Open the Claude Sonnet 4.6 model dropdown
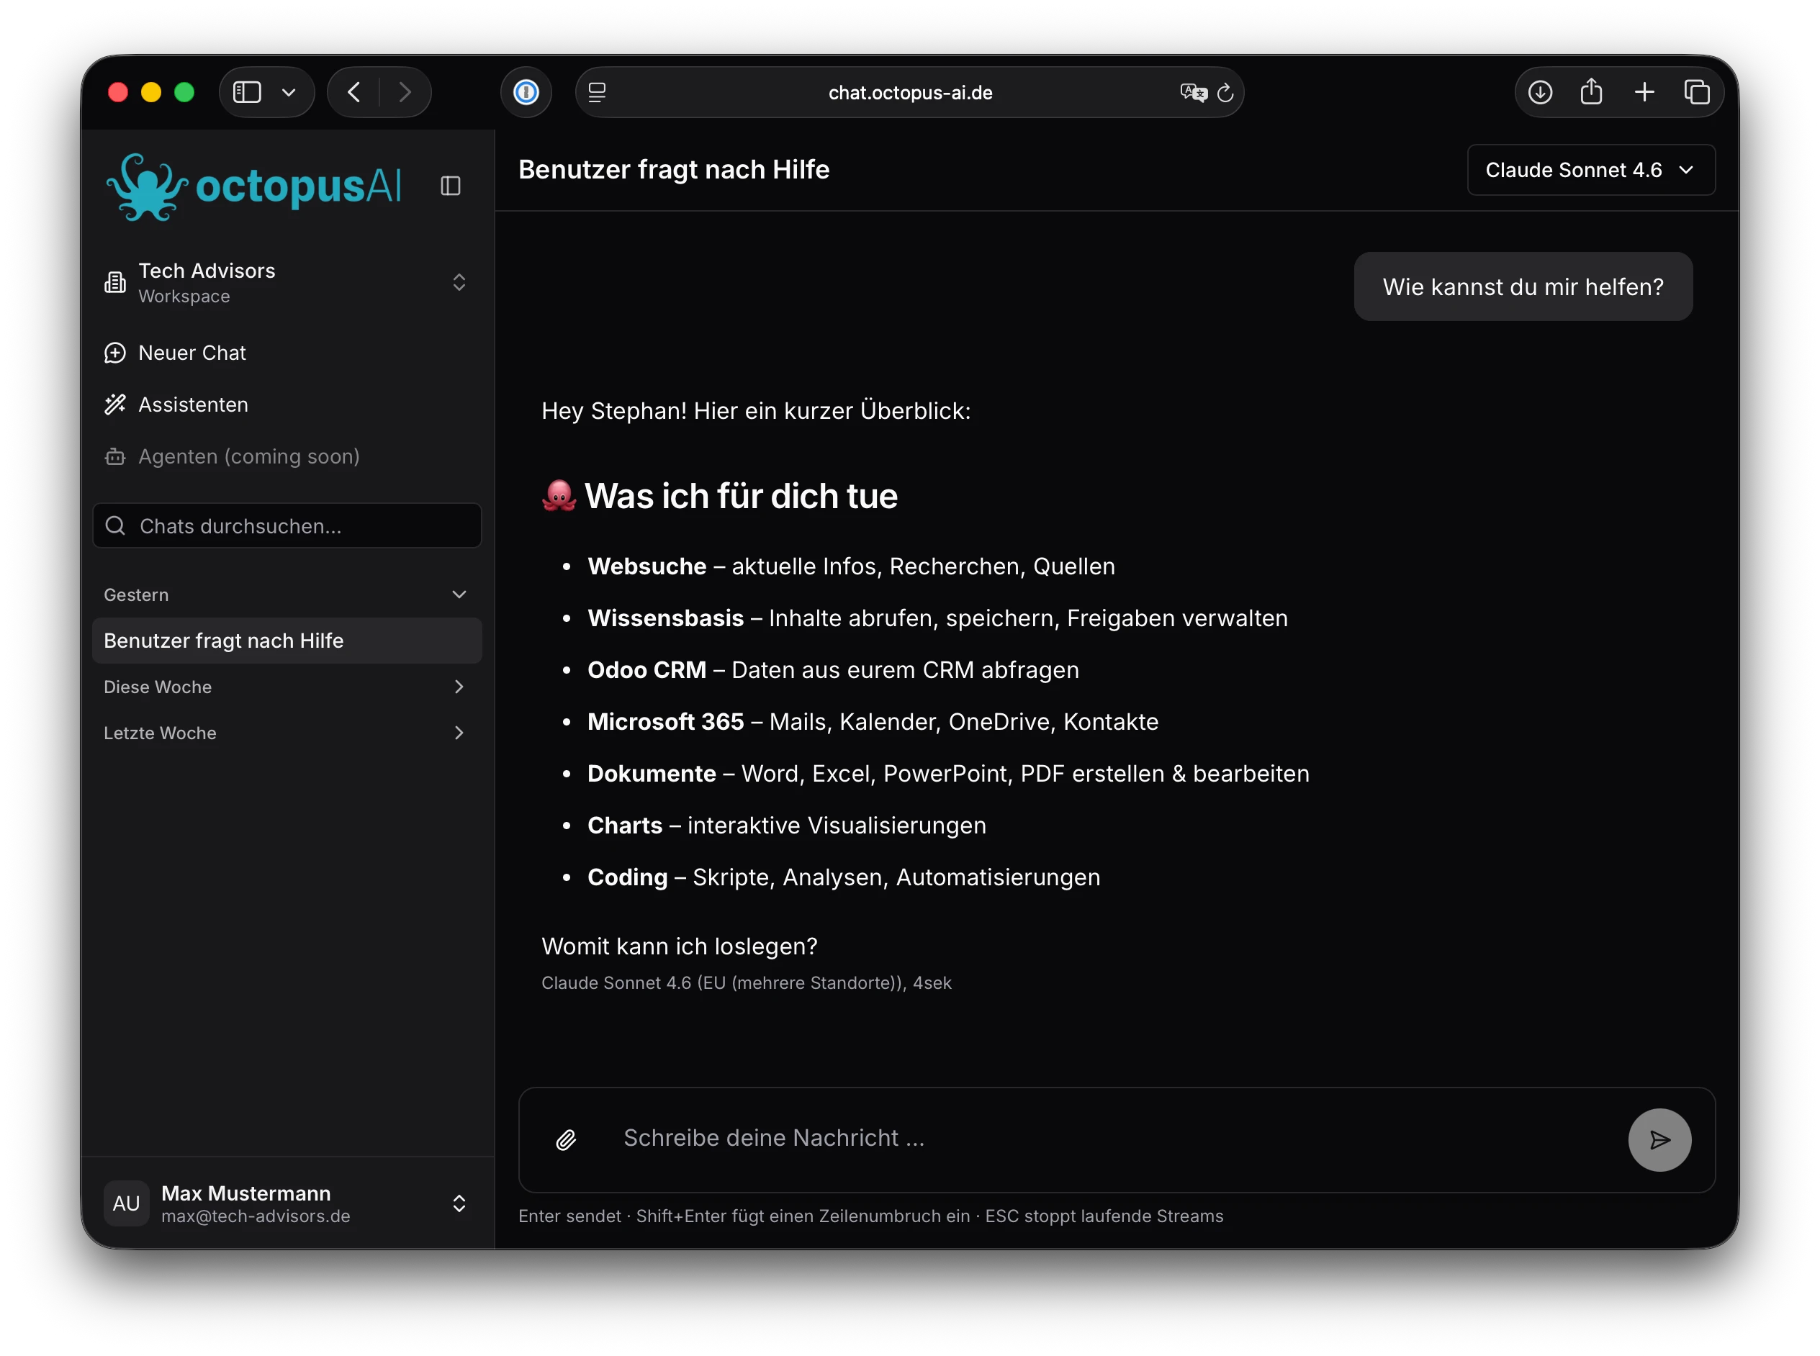 click(x=1590, y=170)
